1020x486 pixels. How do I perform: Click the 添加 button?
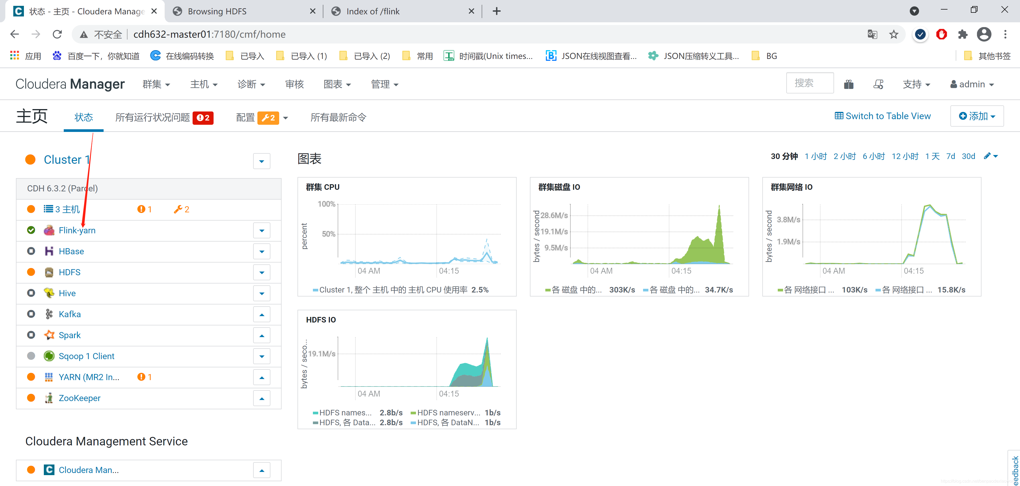[977, 116]
